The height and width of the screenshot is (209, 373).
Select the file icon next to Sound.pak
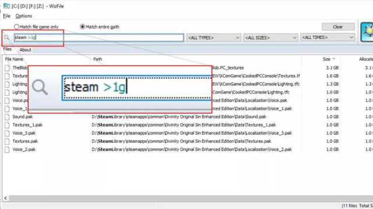[7, 117]
